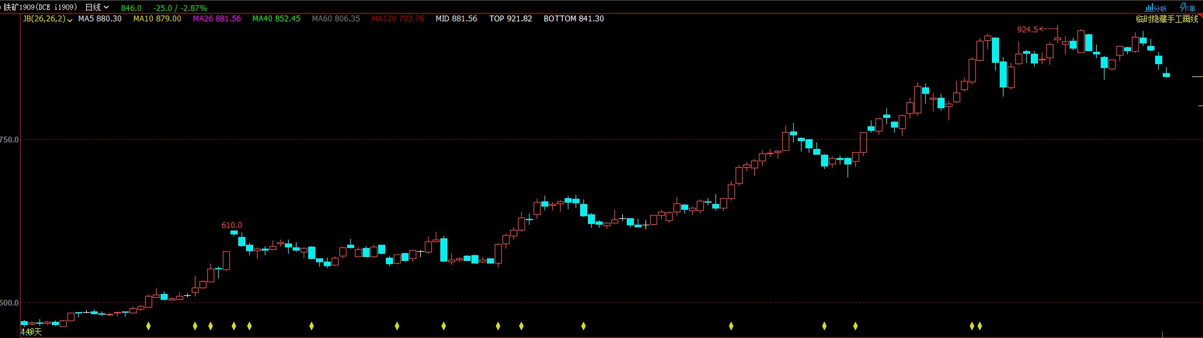The width and height of the screenshot is (1203, 338).
Task: Click the 610.0 price annotation
Action: [231, 225]
